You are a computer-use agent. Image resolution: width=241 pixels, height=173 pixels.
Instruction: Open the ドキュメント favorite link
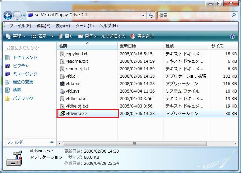pyautogui.click(x=25, y=58)
